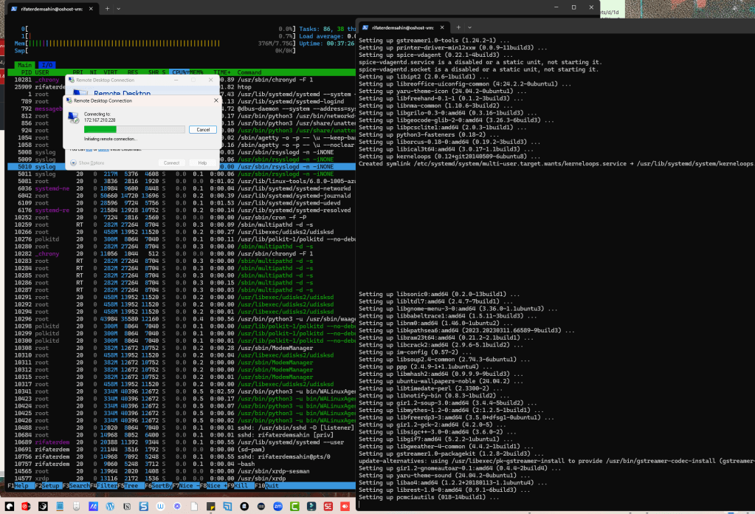The image size is (755, 514).
Task: Open tab dropdown chevron in right terminal
Action: (470, 27)
